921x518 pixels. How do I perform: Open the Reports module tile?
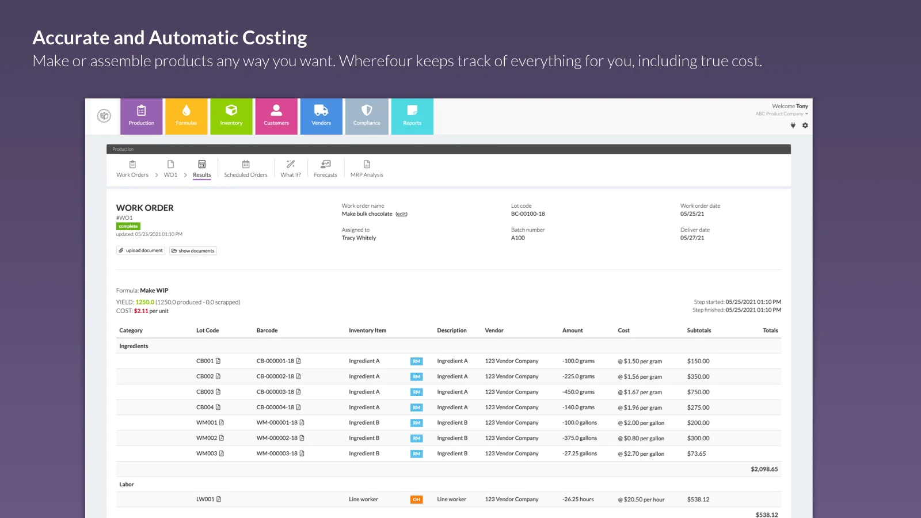tap(412, 116)
